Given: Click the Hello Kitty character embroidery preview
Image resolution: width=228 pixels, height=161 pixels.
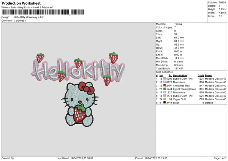Looking at the screenshot, I should (x=80, y=104).
